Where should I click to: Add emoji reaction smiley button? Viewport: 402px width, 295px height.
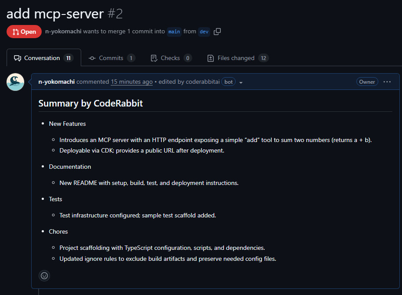[x=44, y=276]
